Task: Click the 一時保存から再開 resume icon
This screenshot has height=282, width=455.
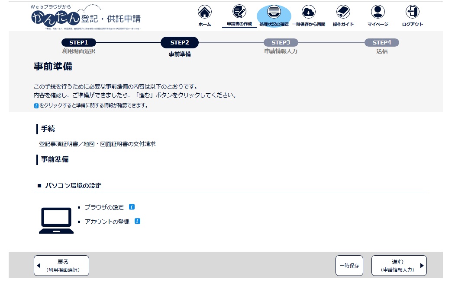Action: click(308, 13)
